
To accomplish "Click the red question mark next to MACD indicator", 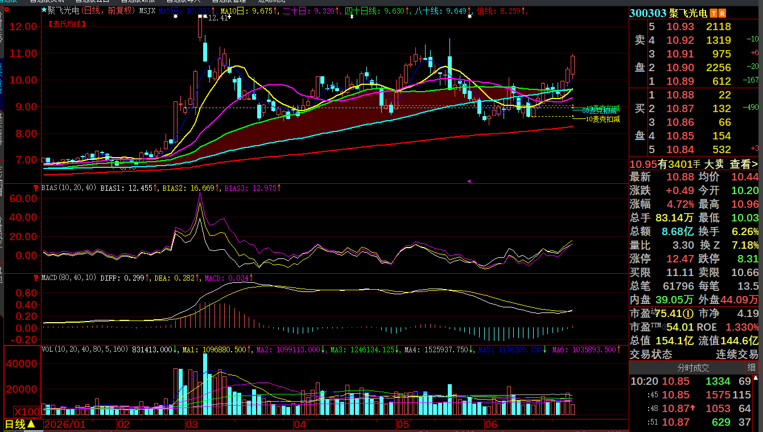I will pos(37,278).
